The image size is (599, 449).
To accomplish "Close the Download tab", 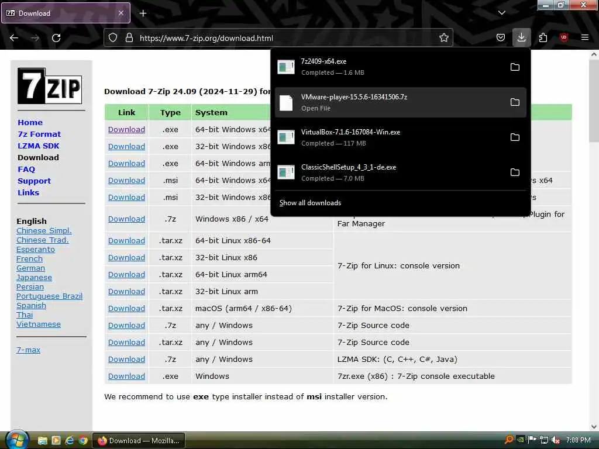I will point(121,13).
